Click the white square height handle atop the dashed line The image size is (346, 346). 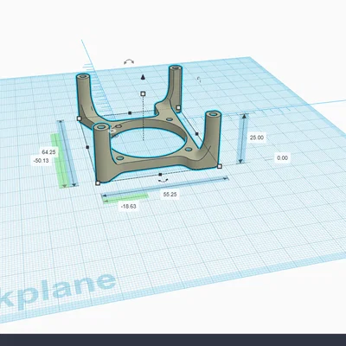coord(143,93)
